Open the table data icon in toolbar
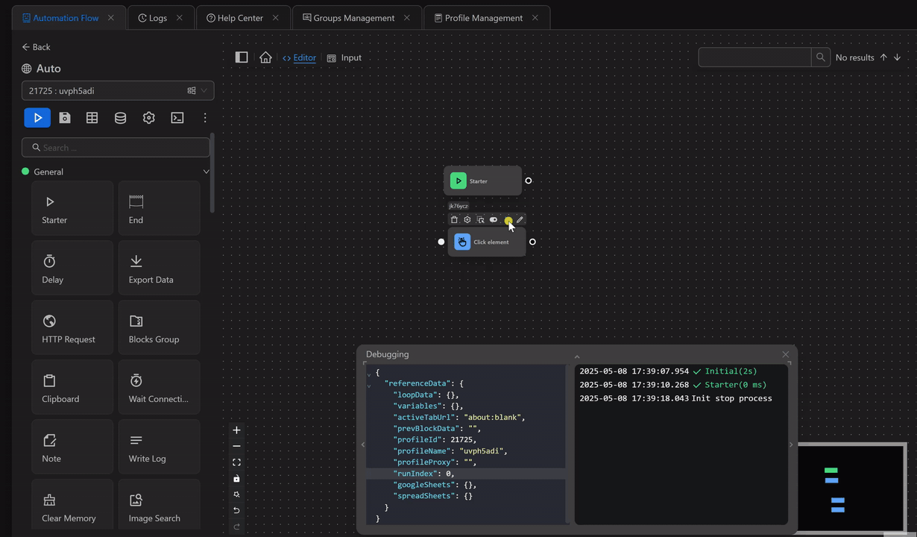Screen dimensions: 917x537 click(92, 118)
